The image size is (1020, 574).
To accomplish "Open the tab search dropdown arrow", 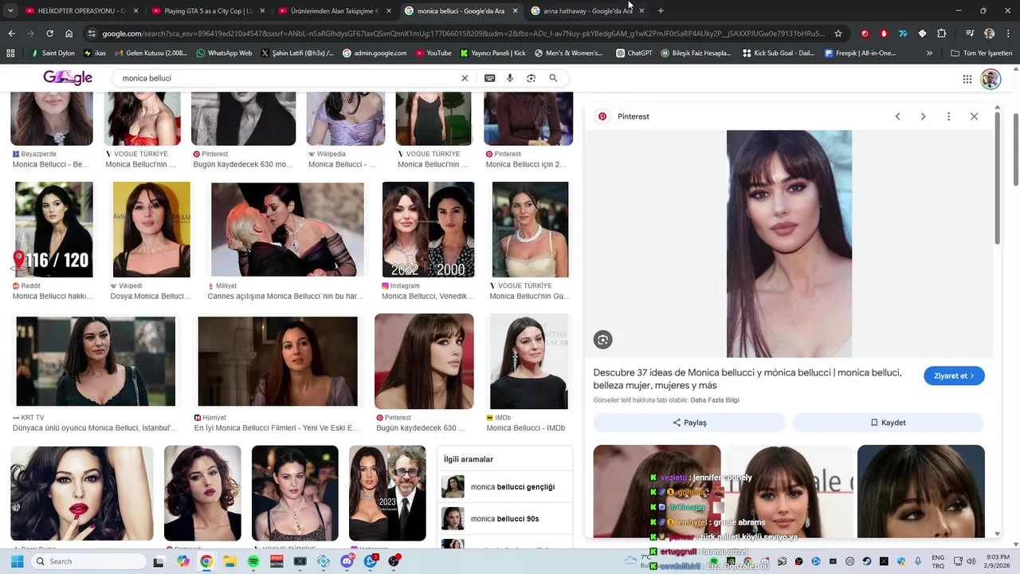I will 10,10.
